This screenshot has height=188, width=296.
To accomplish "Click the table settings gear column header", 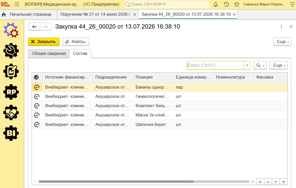I will coord(37,77).
